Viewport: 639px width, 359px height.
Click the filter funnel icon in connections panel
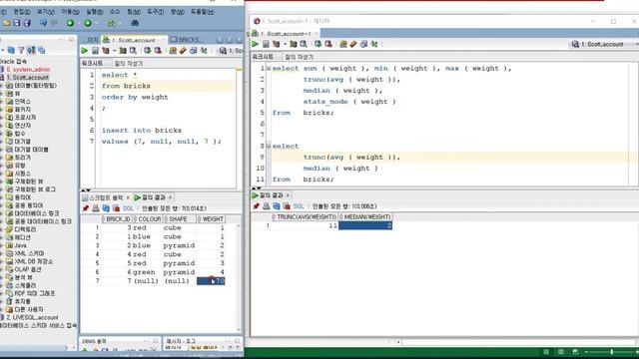tap(21, 50)
